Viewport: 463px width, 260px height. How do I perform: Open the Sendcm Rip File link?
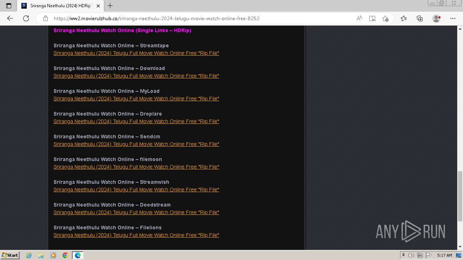(136, 144)
